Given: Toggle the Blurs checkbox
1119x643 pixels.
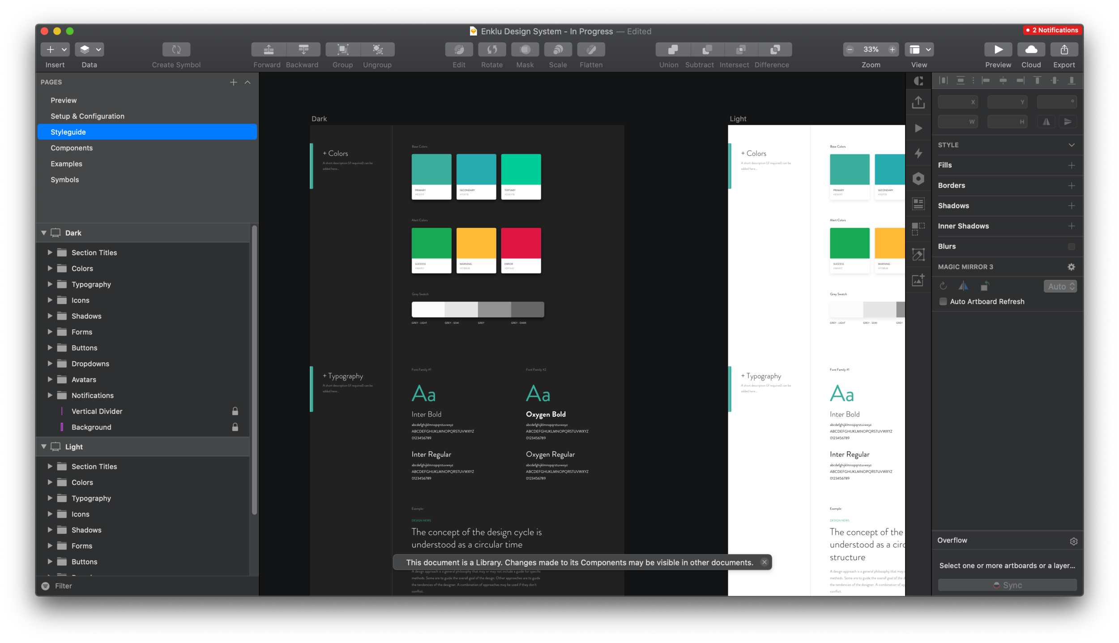Looking at the screenshot, I should point(1072,247).
